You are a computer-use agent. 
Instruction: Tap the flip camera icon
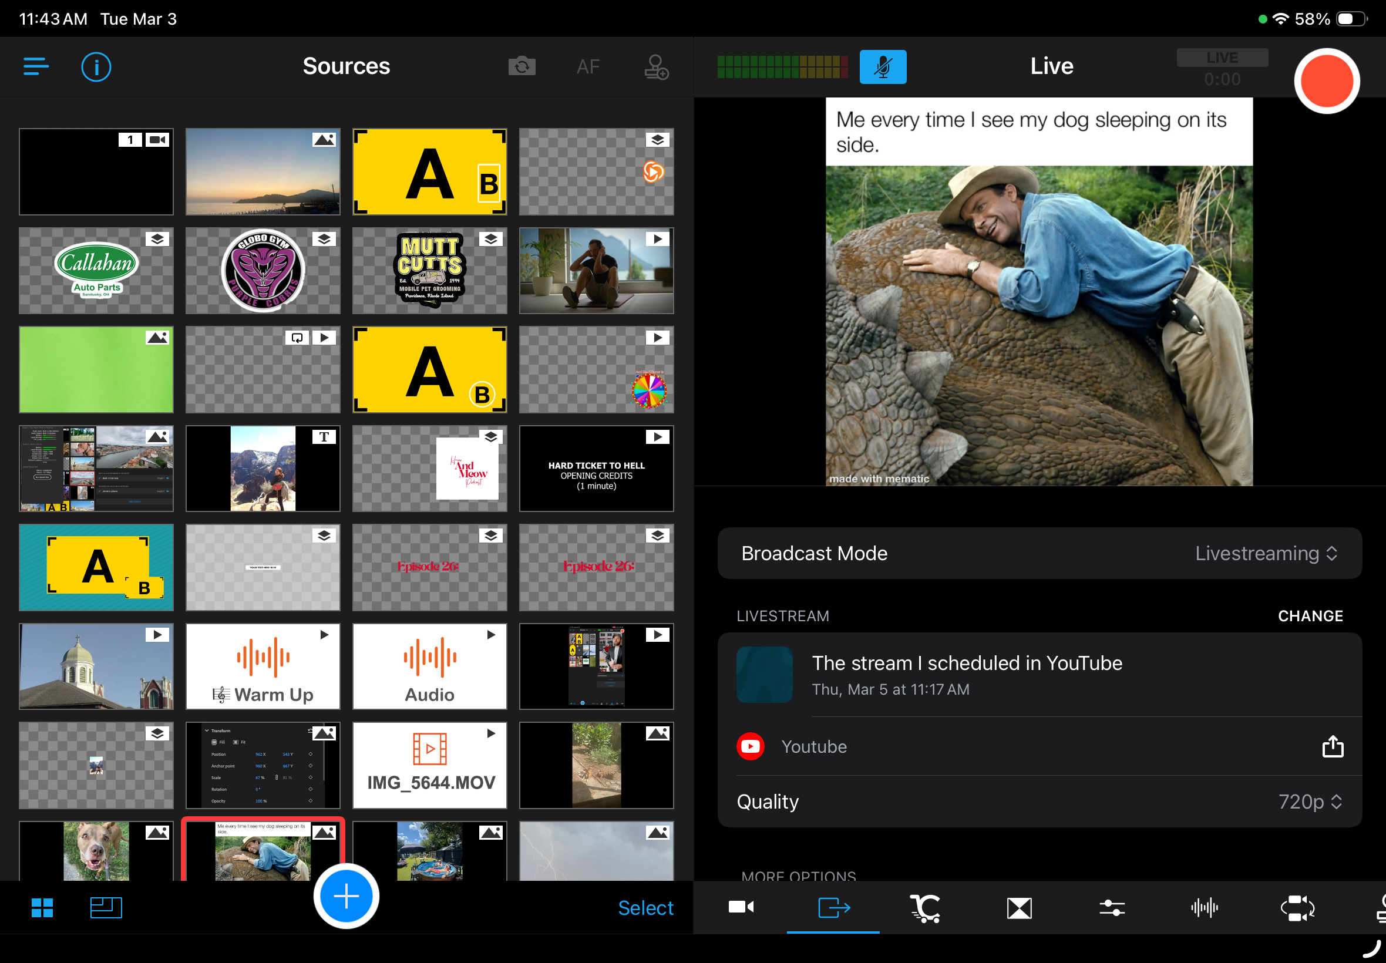click(522, 66)
